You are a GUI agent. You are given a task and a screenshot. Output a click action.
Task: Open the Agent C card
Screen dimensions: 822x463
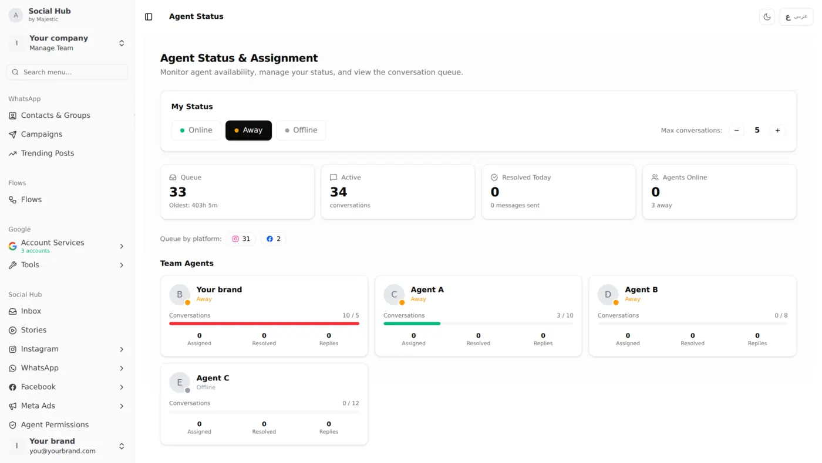click(x=264, y=404)
